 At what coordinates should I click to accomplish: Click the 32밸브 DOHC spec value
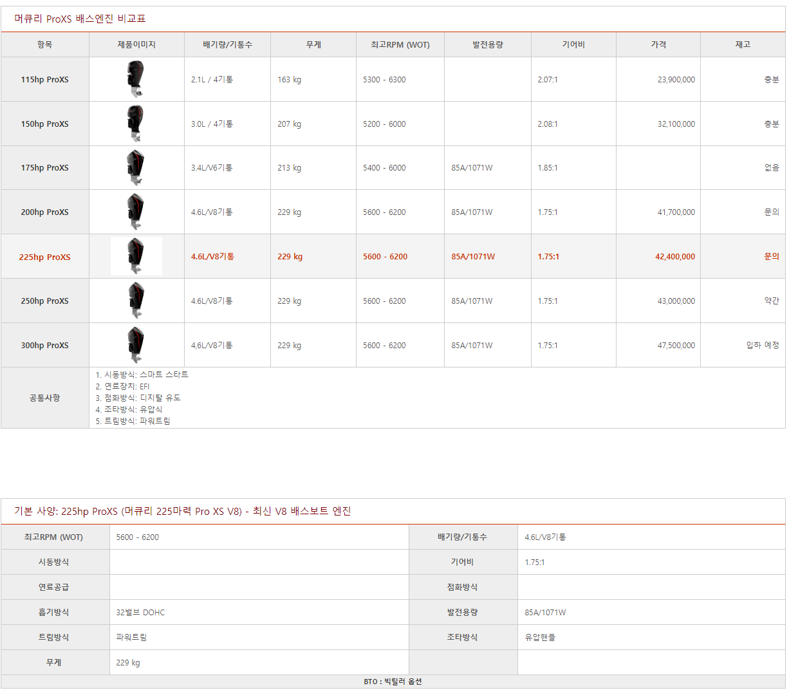[x=140, y=613]
